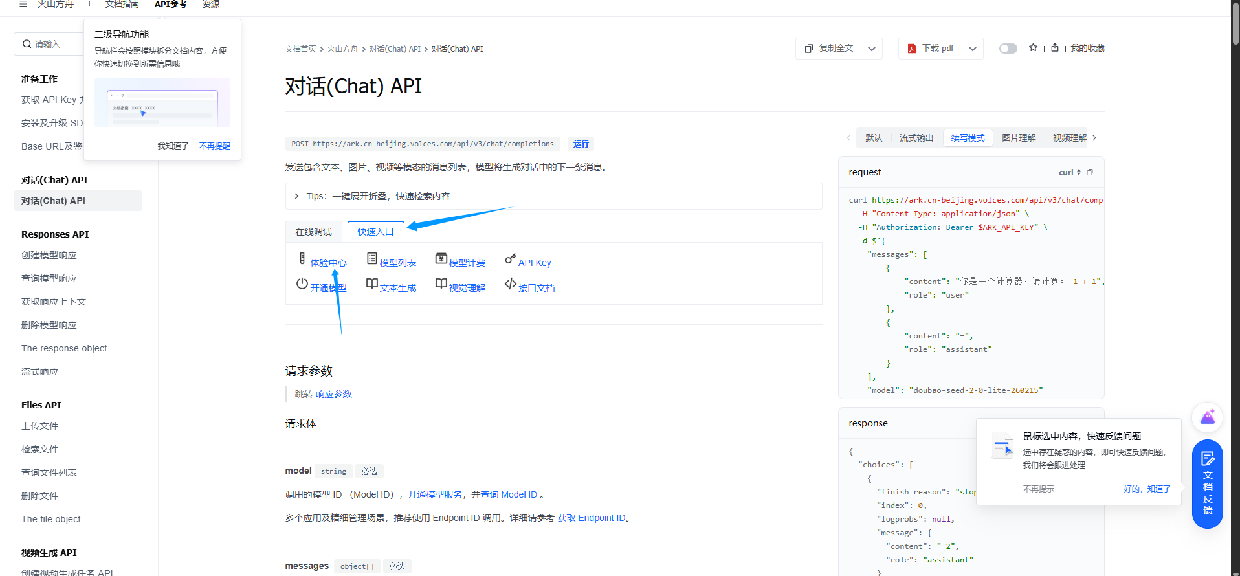Open The response object in the sidebar

[64, 348]
